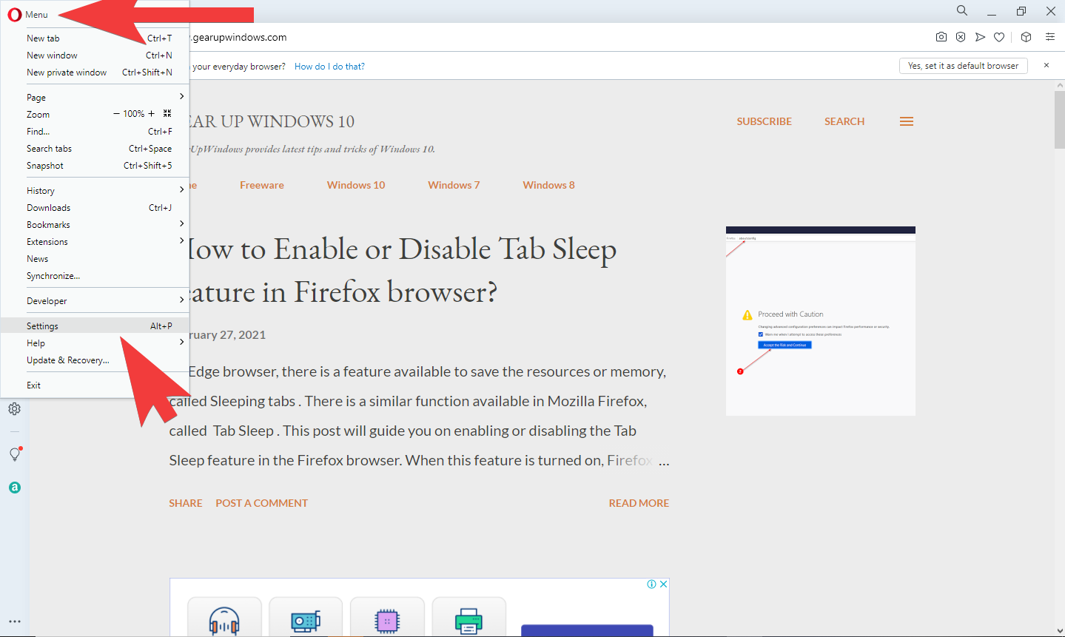Click the scrollbar down arrow

point(1059,630)
